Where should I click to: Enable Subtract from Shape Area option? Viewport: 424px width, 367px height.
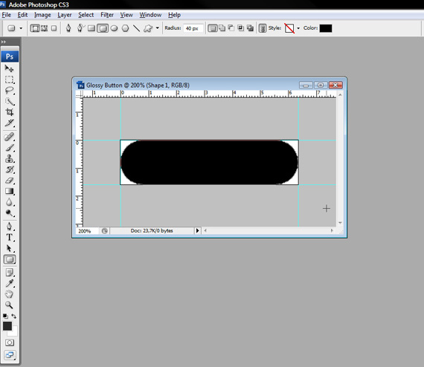tap(231, 28)
